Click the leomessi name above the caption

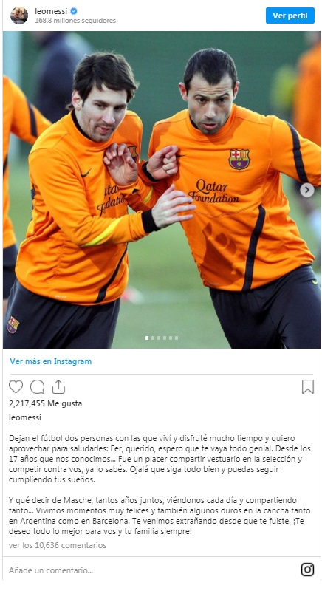point(25,417)
